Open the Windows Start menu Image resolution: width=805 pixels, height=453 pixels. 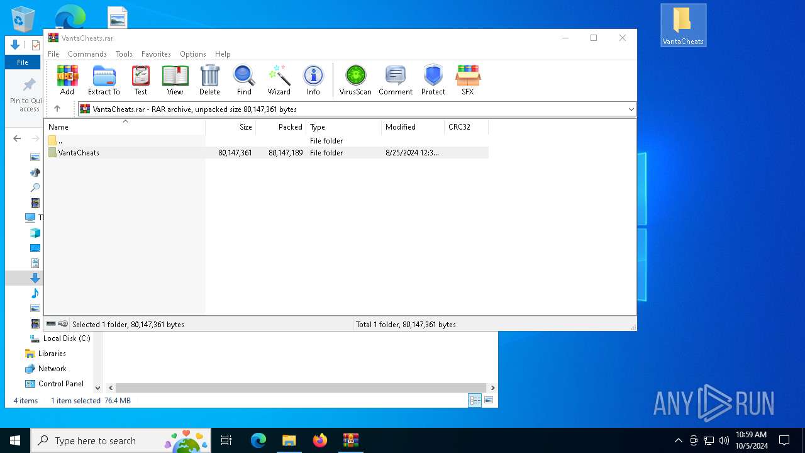click(x=15, y=440)
